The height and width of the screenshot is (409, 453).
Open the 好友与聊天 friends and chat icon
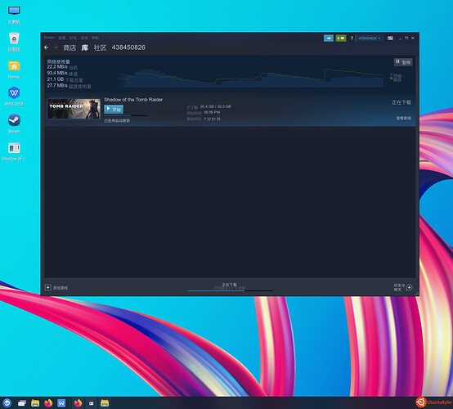(x=410, y=287)
